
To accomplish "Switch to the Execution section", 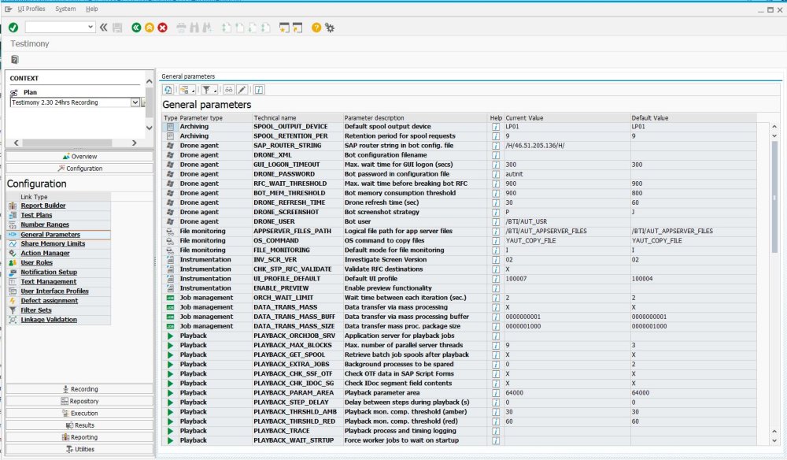I will (79, 414).
